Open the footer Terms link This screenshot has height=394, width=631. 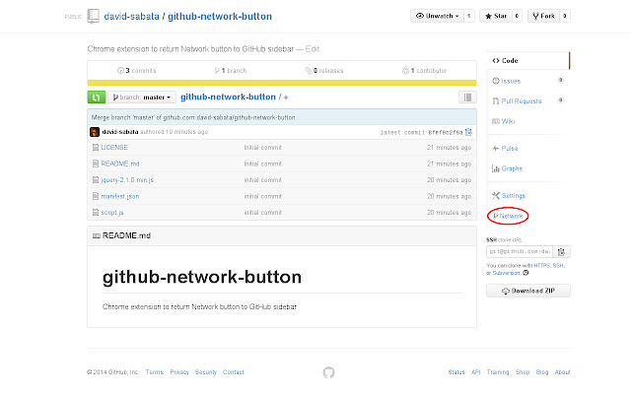coord(155,372)
